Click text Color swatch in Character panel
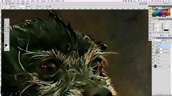This screenshot has width=172, height=96. click(166, 30)
